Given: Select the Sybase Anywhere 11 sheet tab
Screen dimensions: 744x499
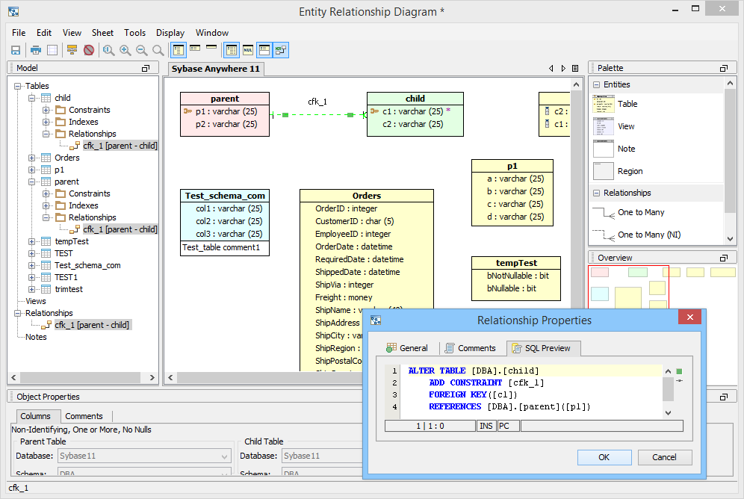Looking at the screenshot, I should click(216, 69).
